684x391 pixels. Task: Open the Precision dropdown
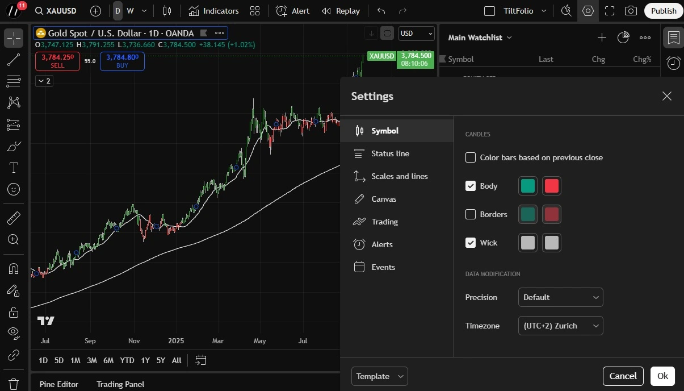(560, 297)
